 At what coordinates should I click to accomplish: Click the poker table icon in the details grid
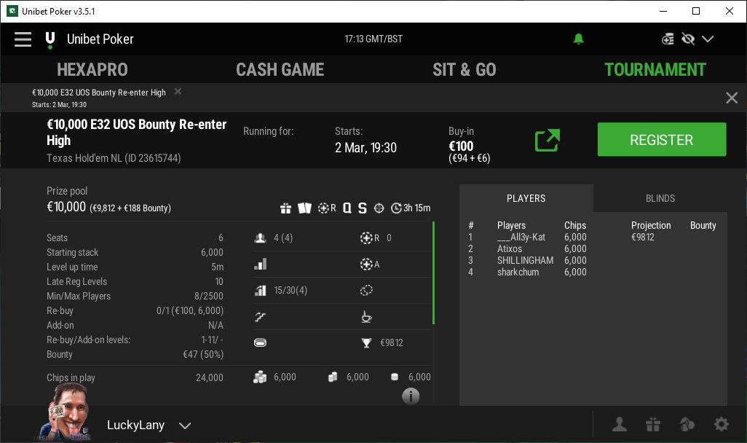(x=260, y=342)
